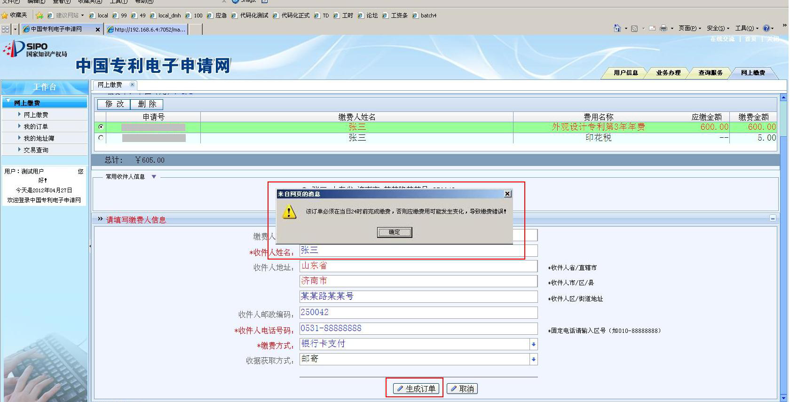Click the phone number field 0531-88888888

(x=419, y=329)
